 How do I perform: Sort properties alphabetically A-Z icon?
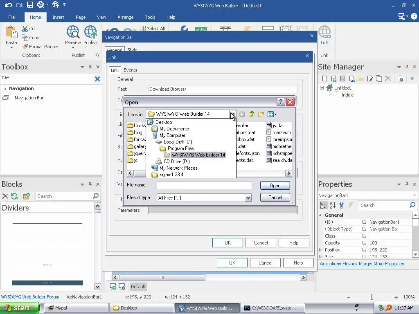332,205
